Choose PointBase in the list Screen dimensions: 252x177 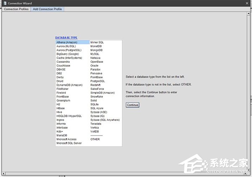[97, 77]
